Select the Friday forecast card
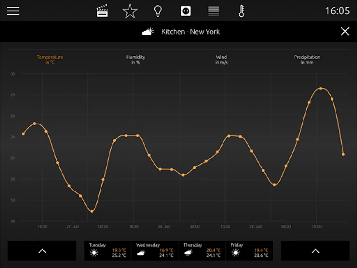The image size is (357, 268). tap(249, 251)
